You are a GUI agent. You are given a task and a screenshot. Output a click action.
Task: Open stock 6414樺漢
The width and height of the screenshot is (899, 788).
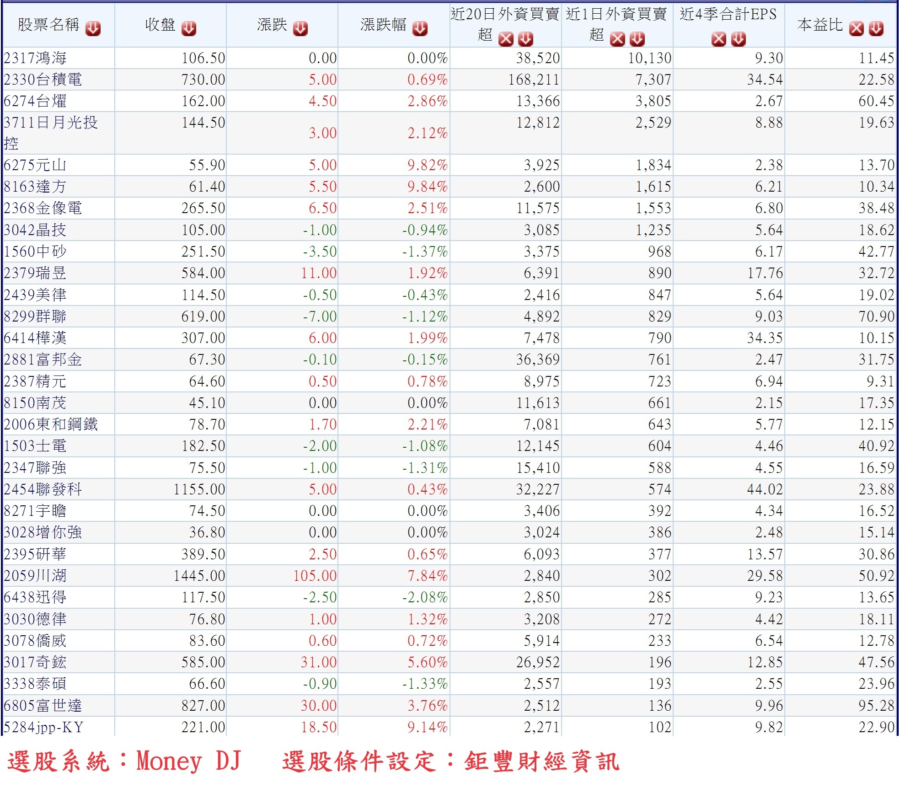pos(35,338)
